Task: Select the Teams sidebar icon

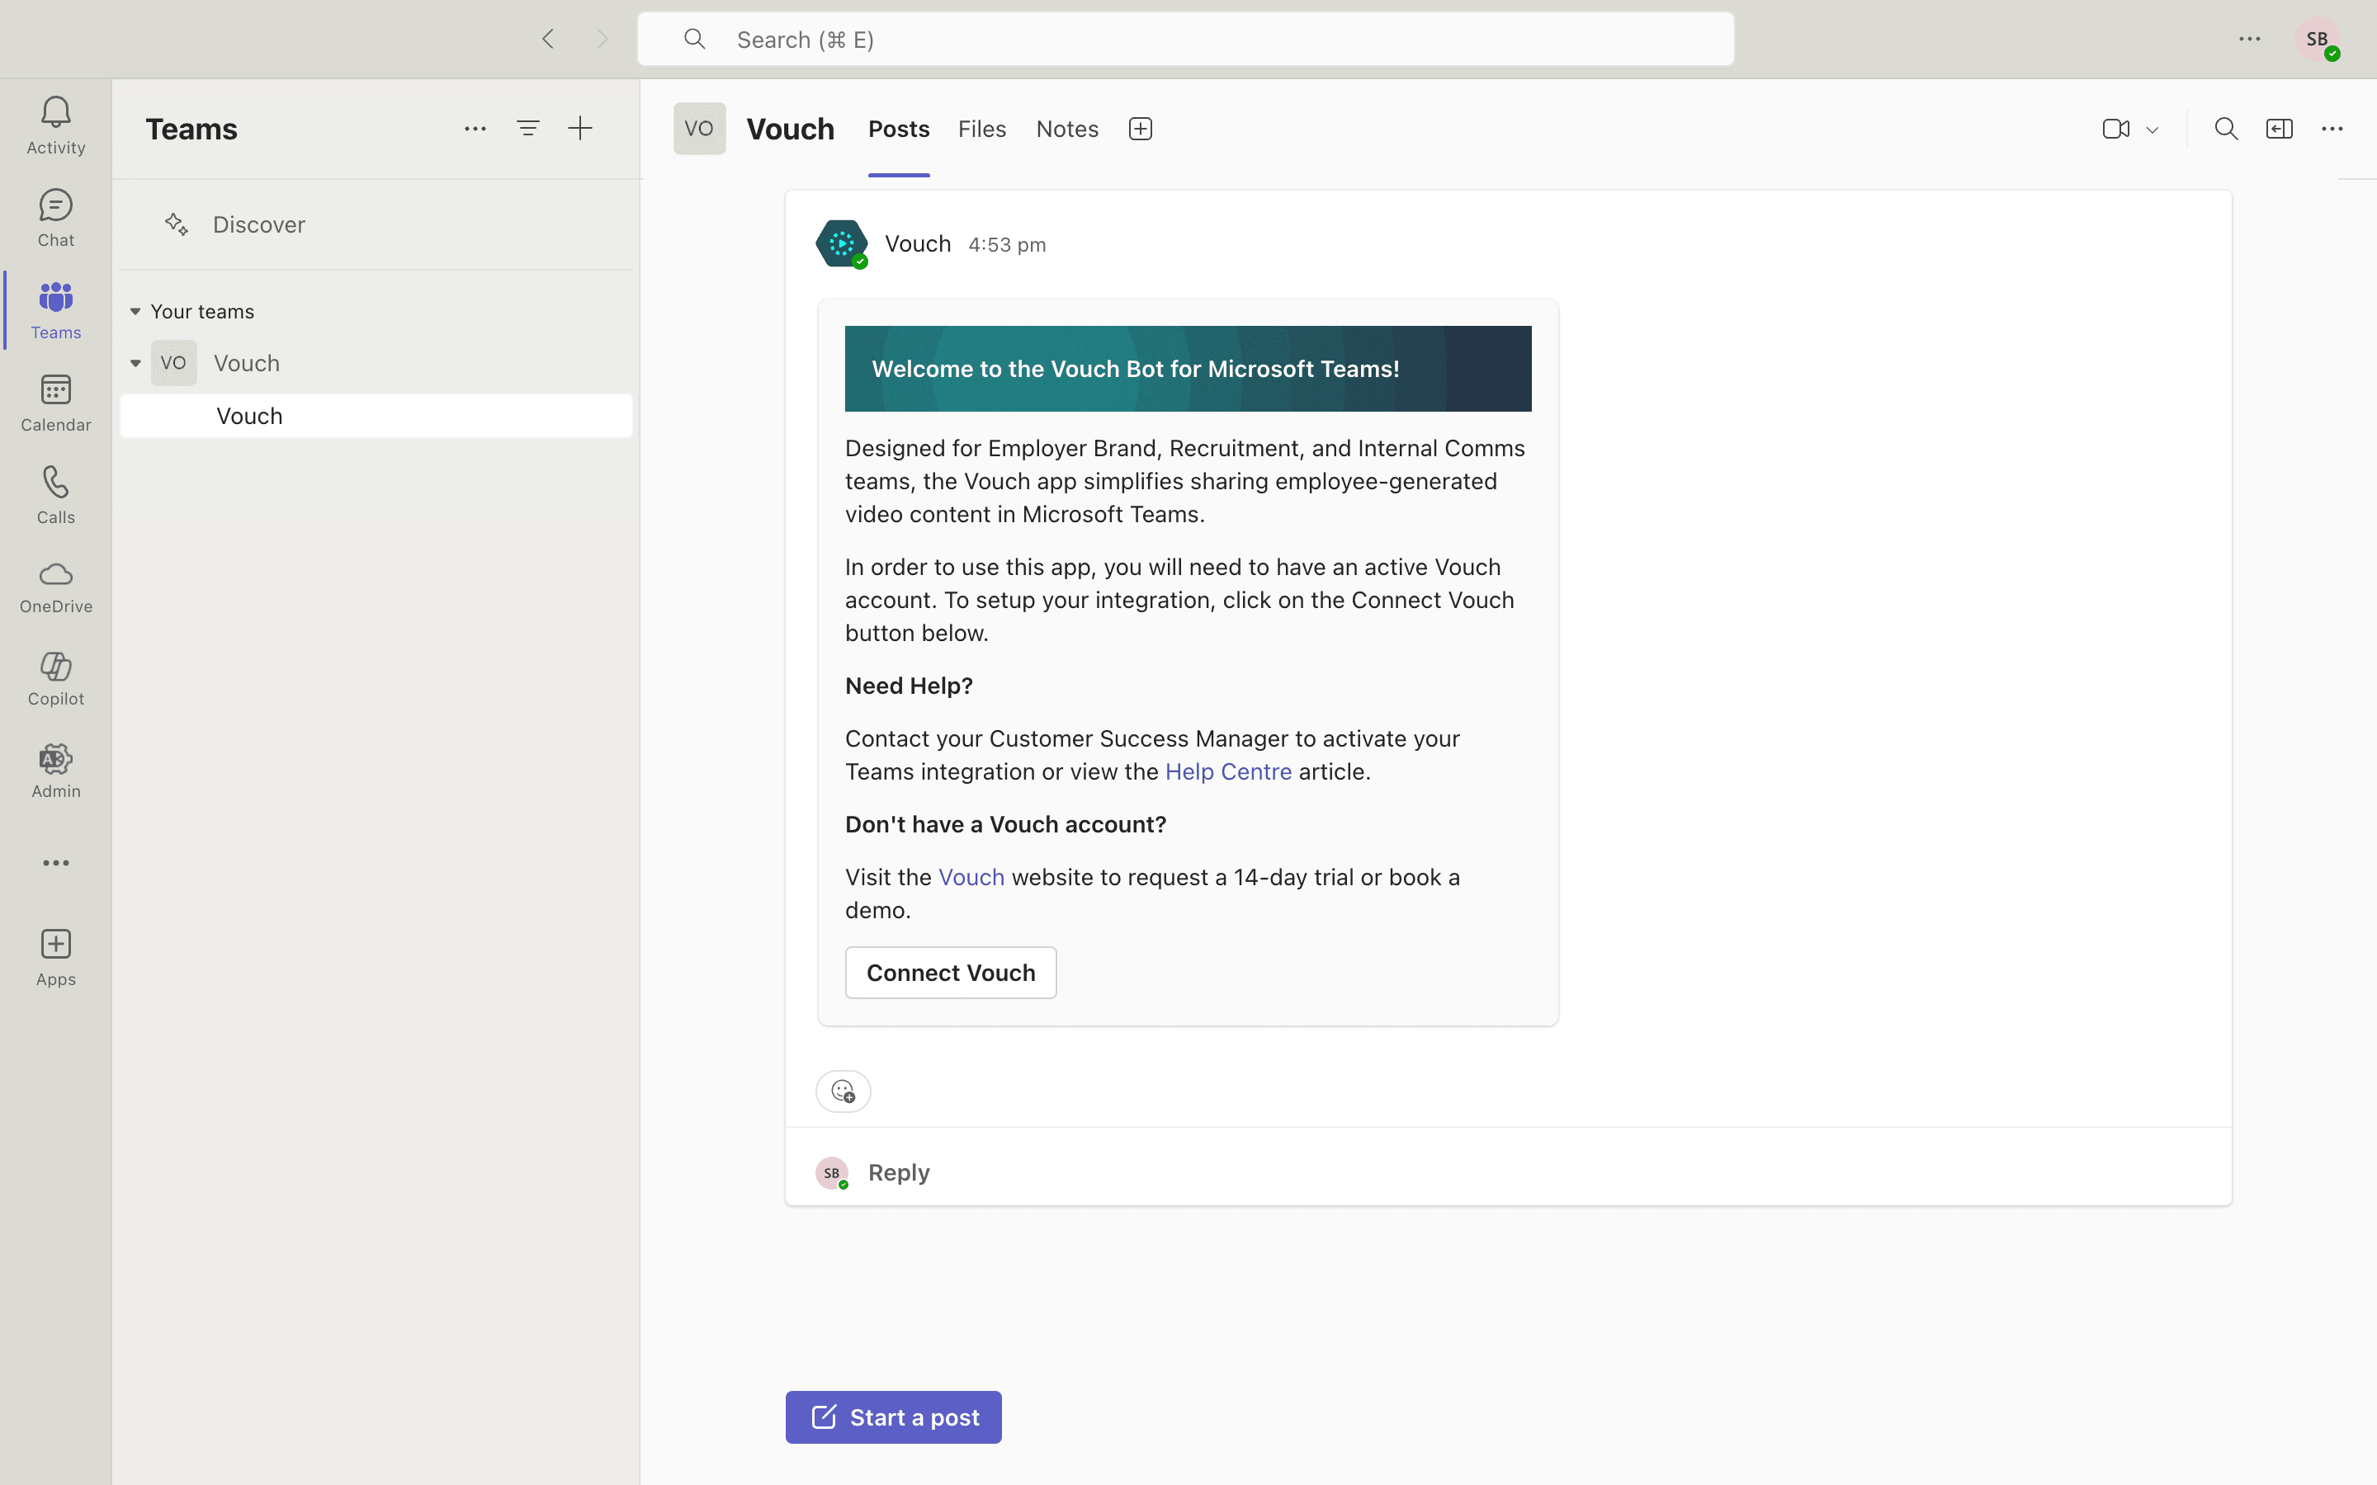Action: [x=56, y=310]
